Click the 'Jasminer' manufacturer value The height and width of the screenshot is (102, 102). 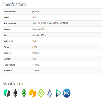click(36, 11)
